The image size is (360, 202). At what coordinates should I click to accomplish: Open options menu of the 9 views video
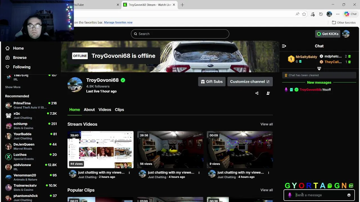coord(268,173)
